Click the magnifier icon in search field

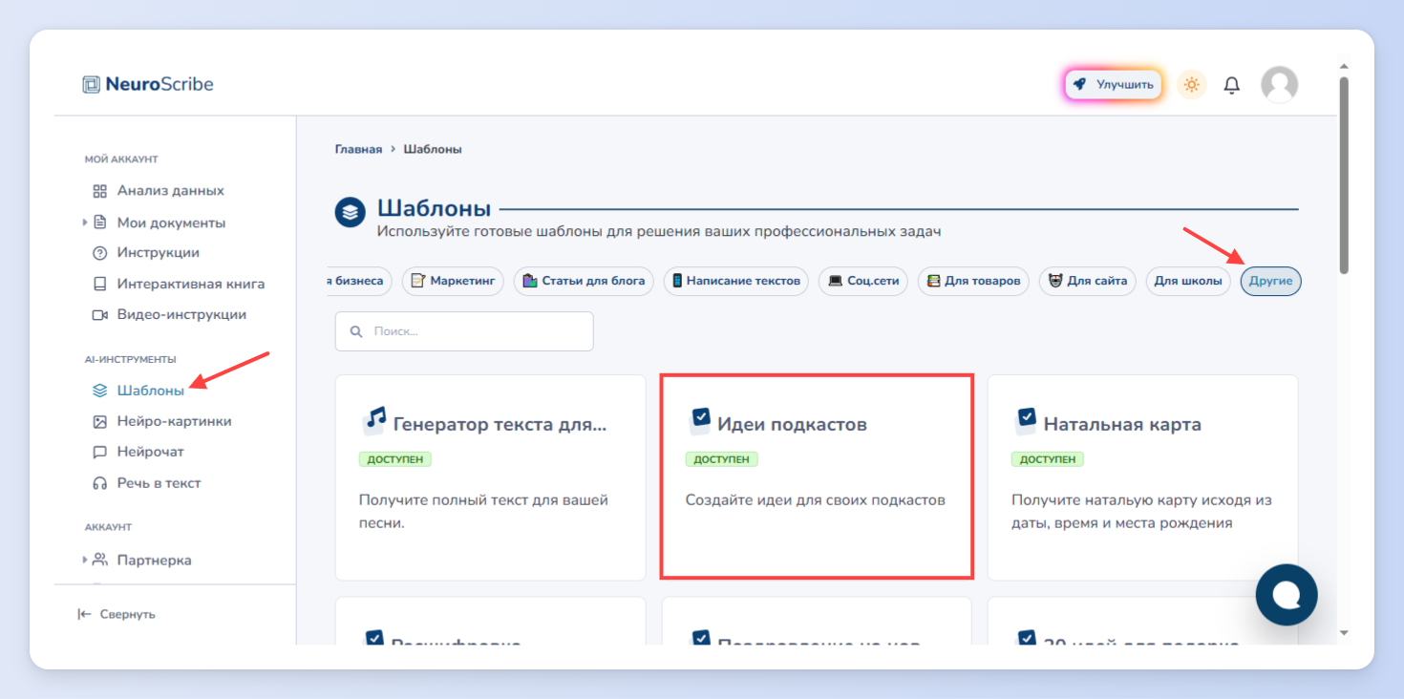click(x=356, y=331)
